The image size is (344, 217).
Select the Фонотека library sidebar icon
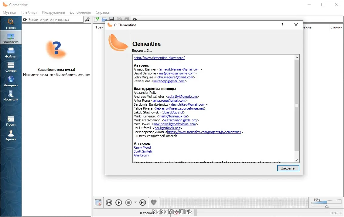[x=11, y=38]
